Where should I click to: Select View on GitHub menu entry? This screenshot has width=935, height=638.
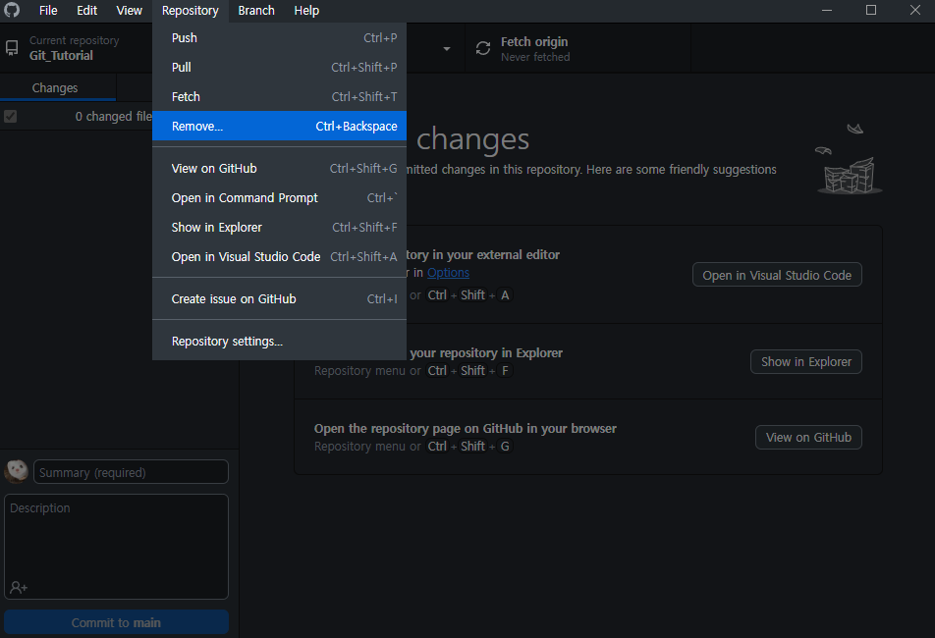pos(279,169)
